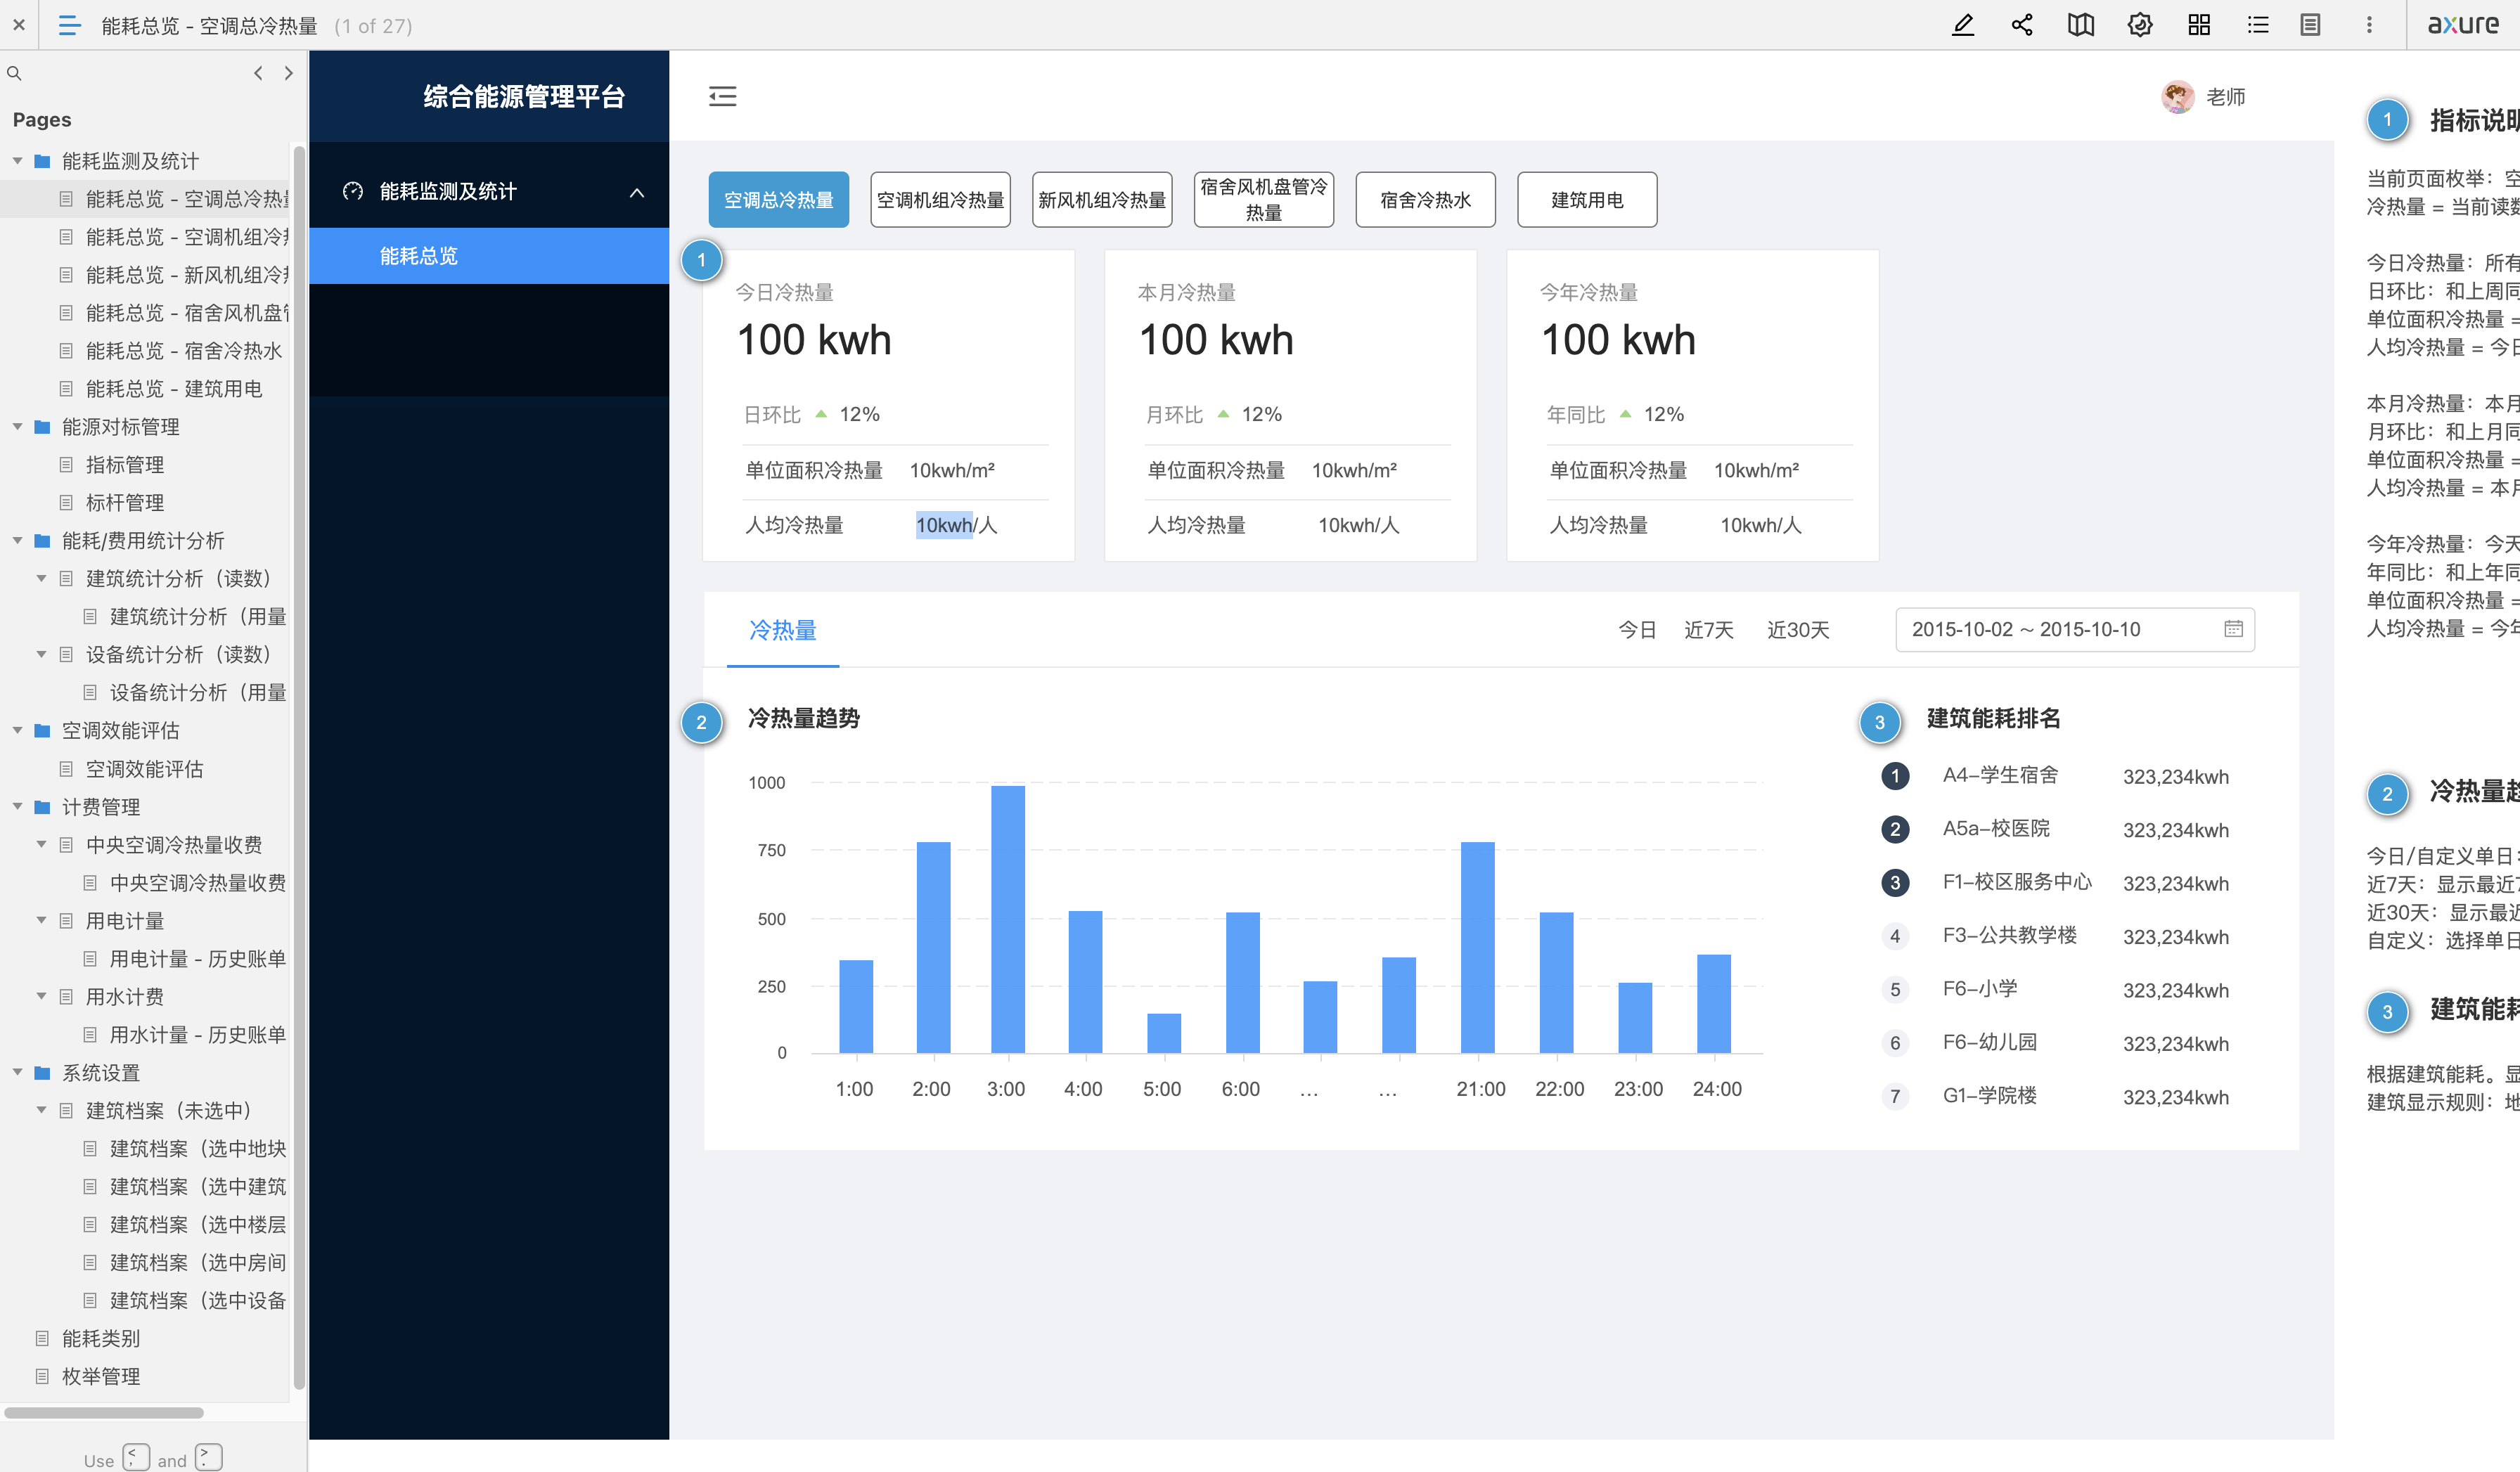2520x1472 pixels.
Task: Click the teacher avatar image
Action: [x=2177, y=96]
